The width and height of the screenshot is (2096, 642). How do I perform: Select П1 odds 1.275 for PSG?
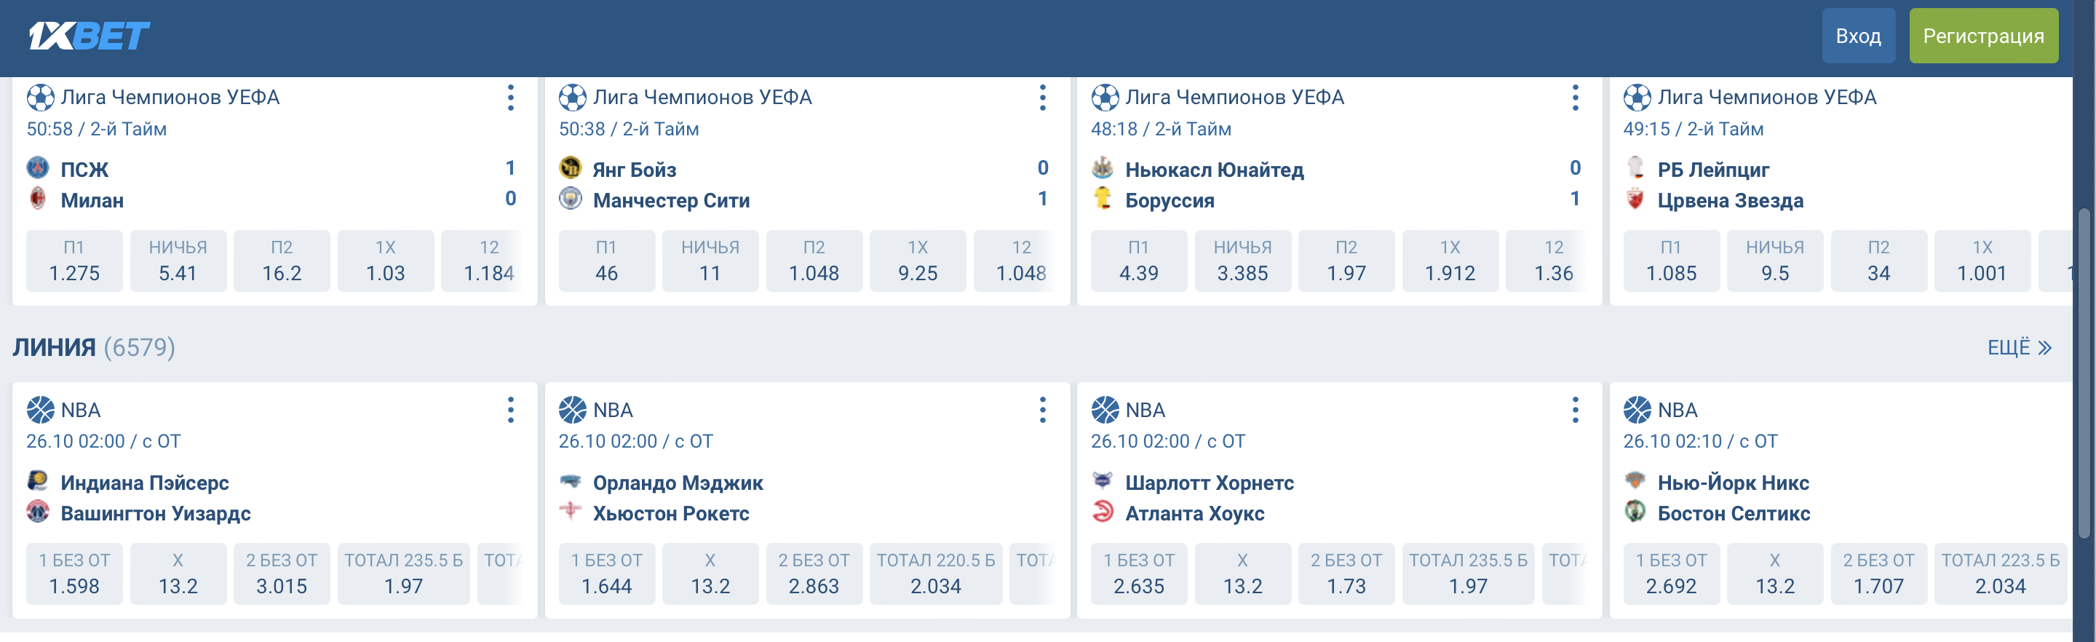click(x=74, y=261)
